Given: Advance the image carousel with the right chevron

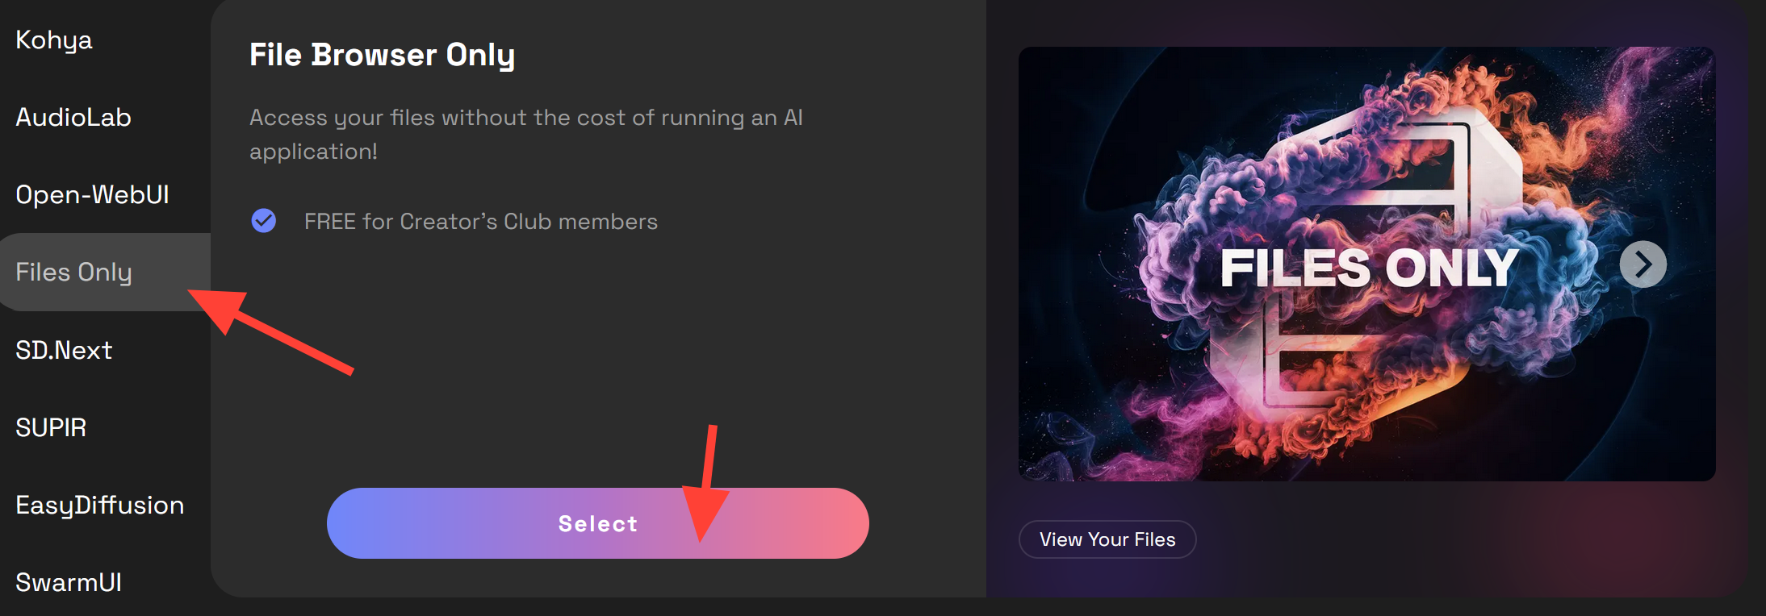Looking at the screenshot, I should pyautogui.click(x=1643, y=264).
